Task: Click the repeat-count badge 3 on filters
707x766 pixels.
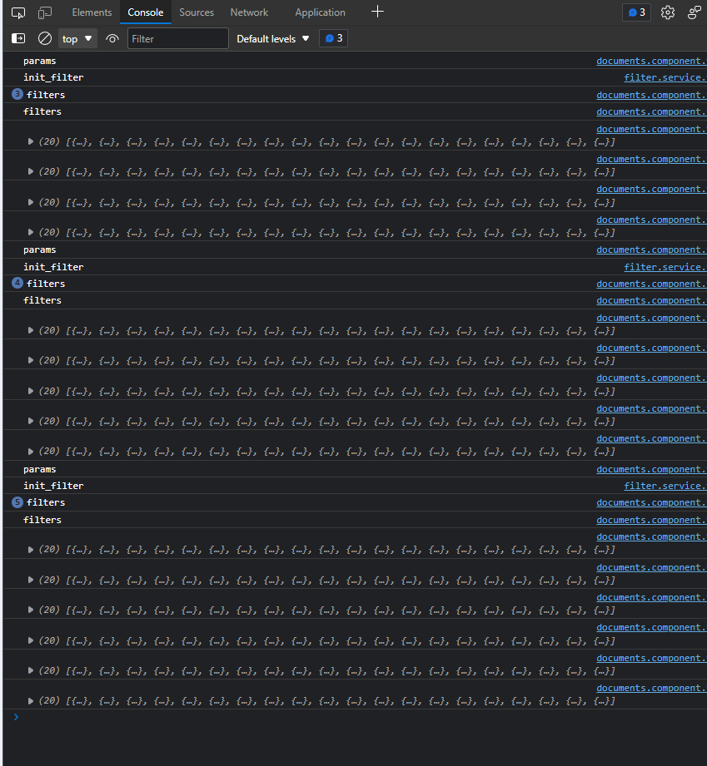Action: [17, 94]
